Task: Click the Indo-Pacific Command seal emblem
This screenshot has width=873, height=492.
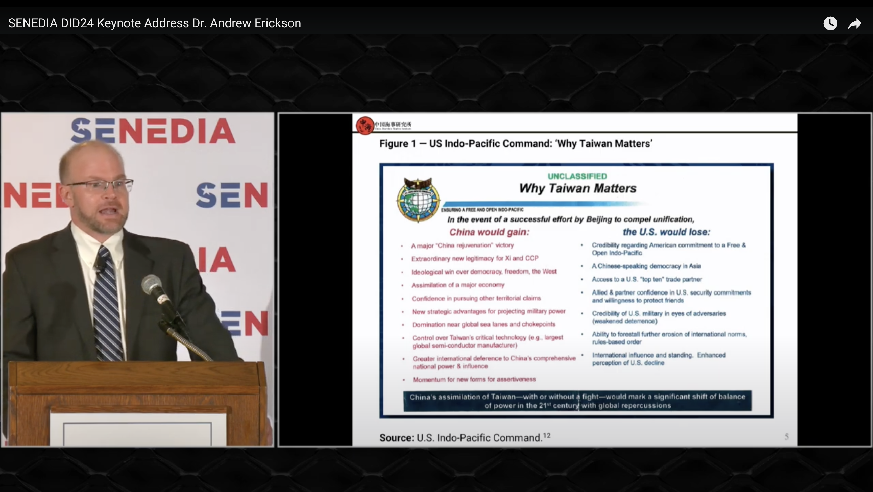Action: (x=418, y=200)
